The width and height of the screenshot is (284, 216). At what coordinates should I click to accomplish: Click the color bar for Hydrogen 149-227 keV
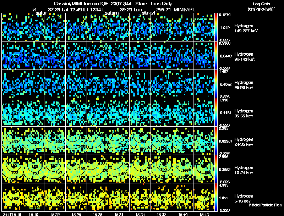[x=216, y=27]
